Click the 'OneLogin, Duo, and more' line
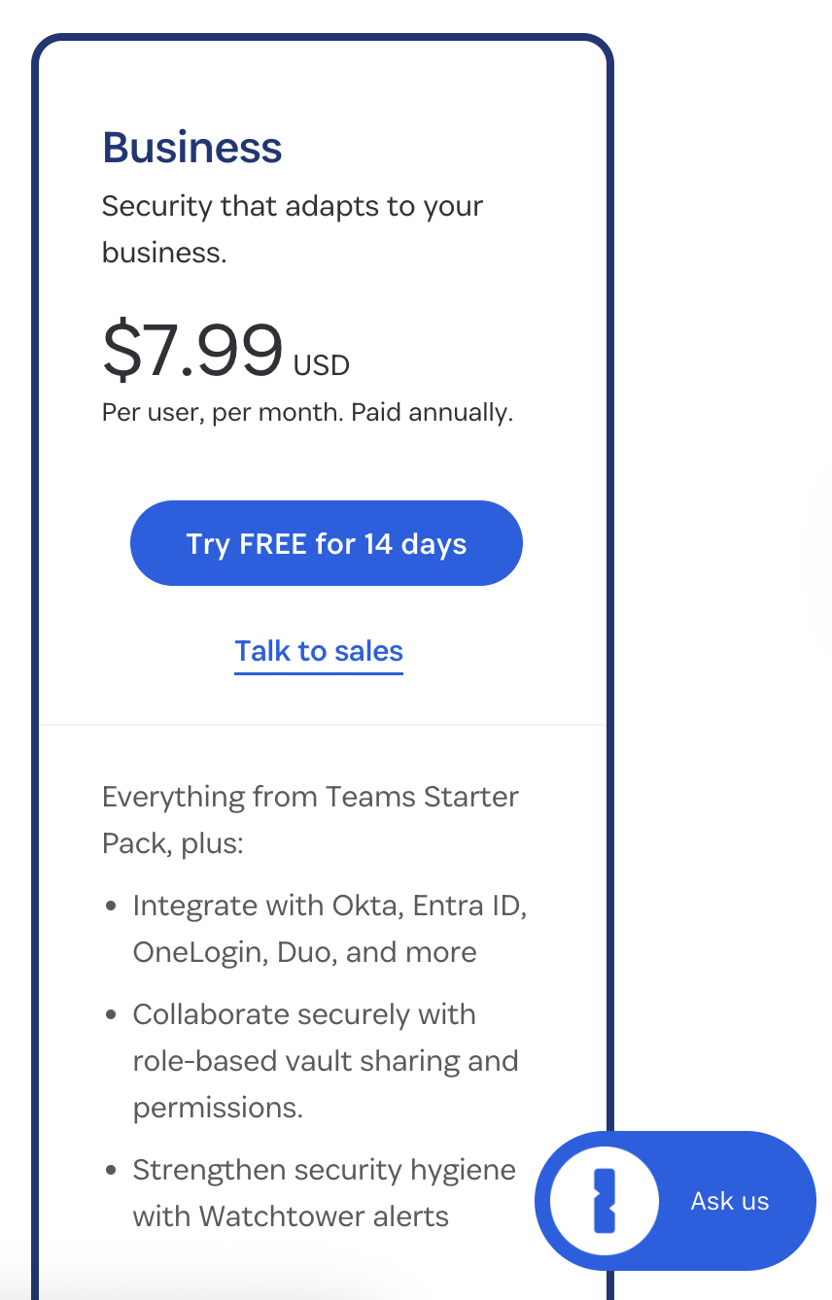Screen dimensions: 832x1300 [x=305, y=951]
